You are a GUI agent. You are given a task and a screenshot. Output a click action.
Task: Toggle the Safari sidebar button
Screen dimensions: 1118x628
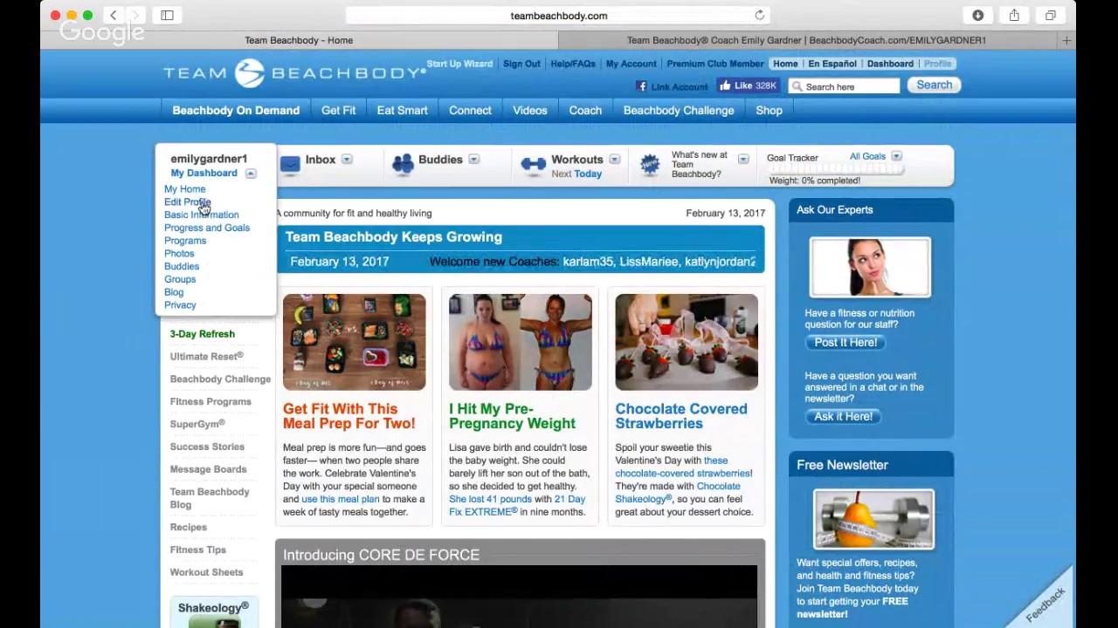pyautogui.click(x=167, y=15)
